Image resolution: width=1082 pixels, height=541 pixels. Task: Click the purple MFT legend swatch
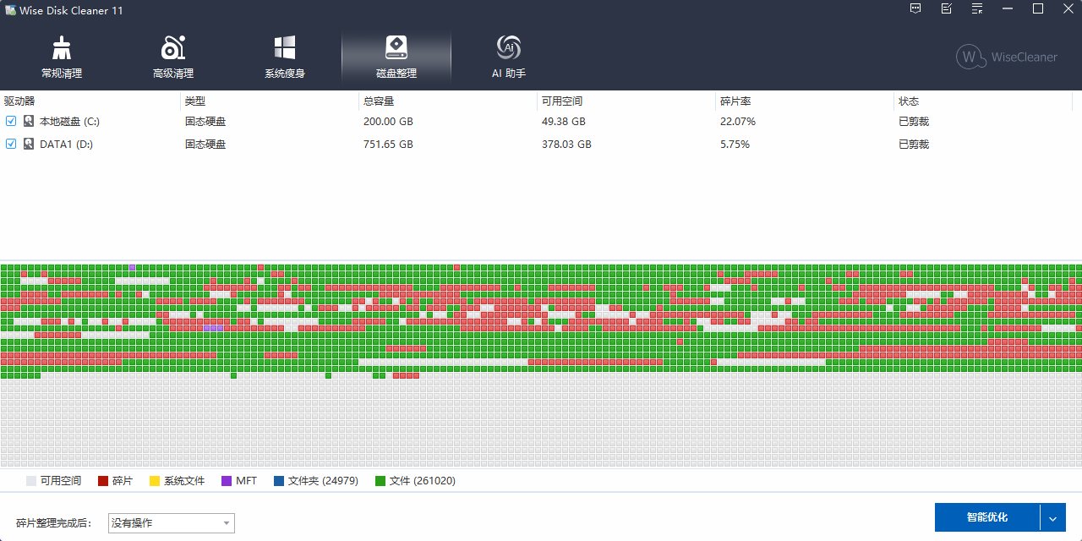click(227, 481)
